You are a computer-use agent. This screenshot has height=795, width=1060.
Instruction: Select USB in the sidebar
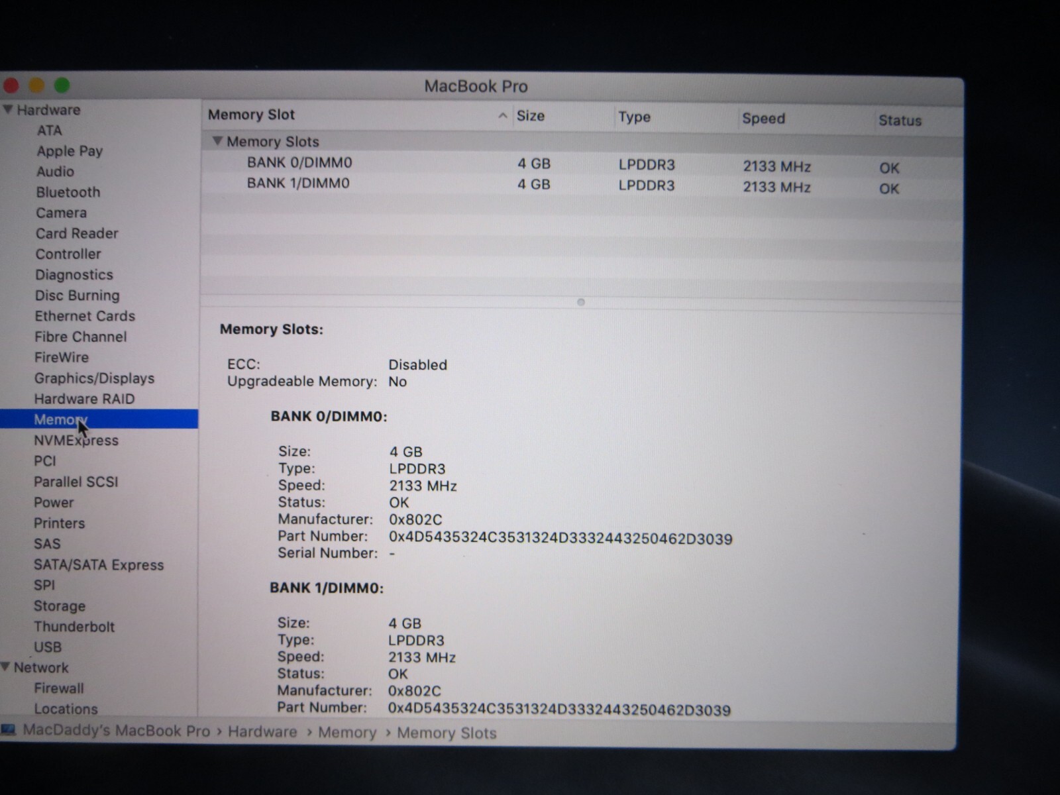pos(48,647)
